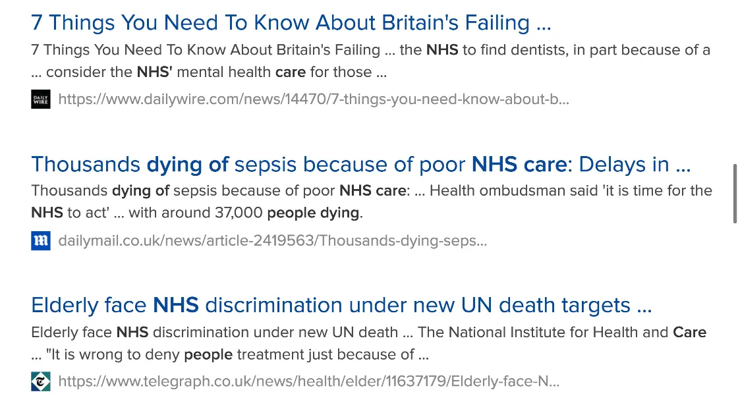738x411 pixels.
Task: Click bold 'NHS care' in sepsis headline
Action: [x=519, y=164]
